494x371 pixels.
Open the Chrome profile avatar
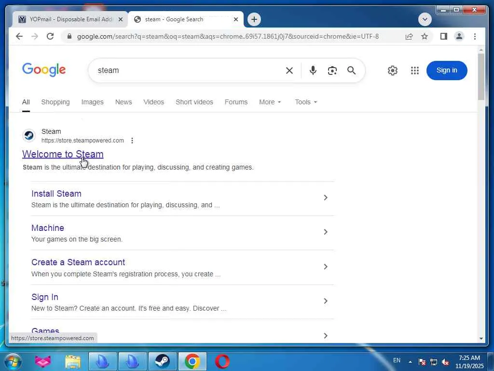[459, 36]
